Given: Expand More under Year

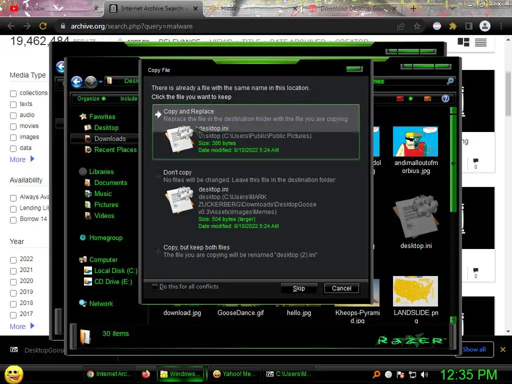Looking at the screenshot, I should tap(22, 326).
